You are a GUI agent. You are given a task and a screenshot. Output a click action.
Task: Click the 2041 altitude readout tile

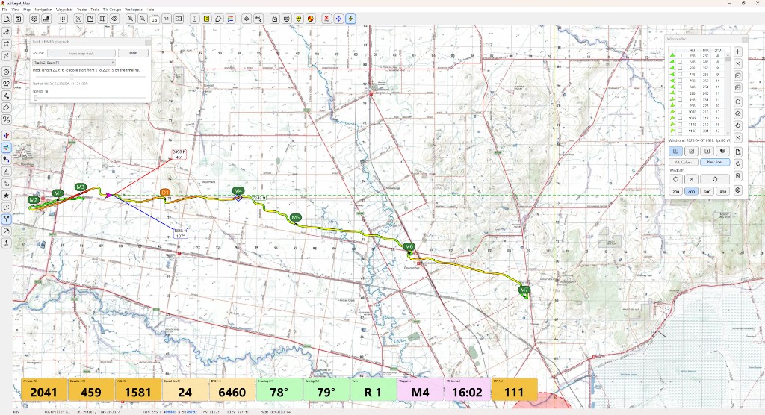pos(43,390)
